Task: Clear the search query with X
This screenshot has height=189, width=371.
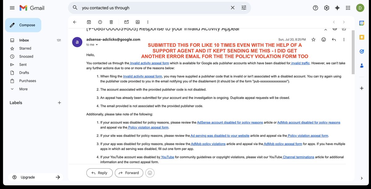Action: pos(233,7)
